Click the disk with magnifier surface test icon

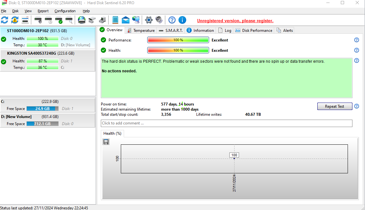pyautogui.click(x=69, y=20)
